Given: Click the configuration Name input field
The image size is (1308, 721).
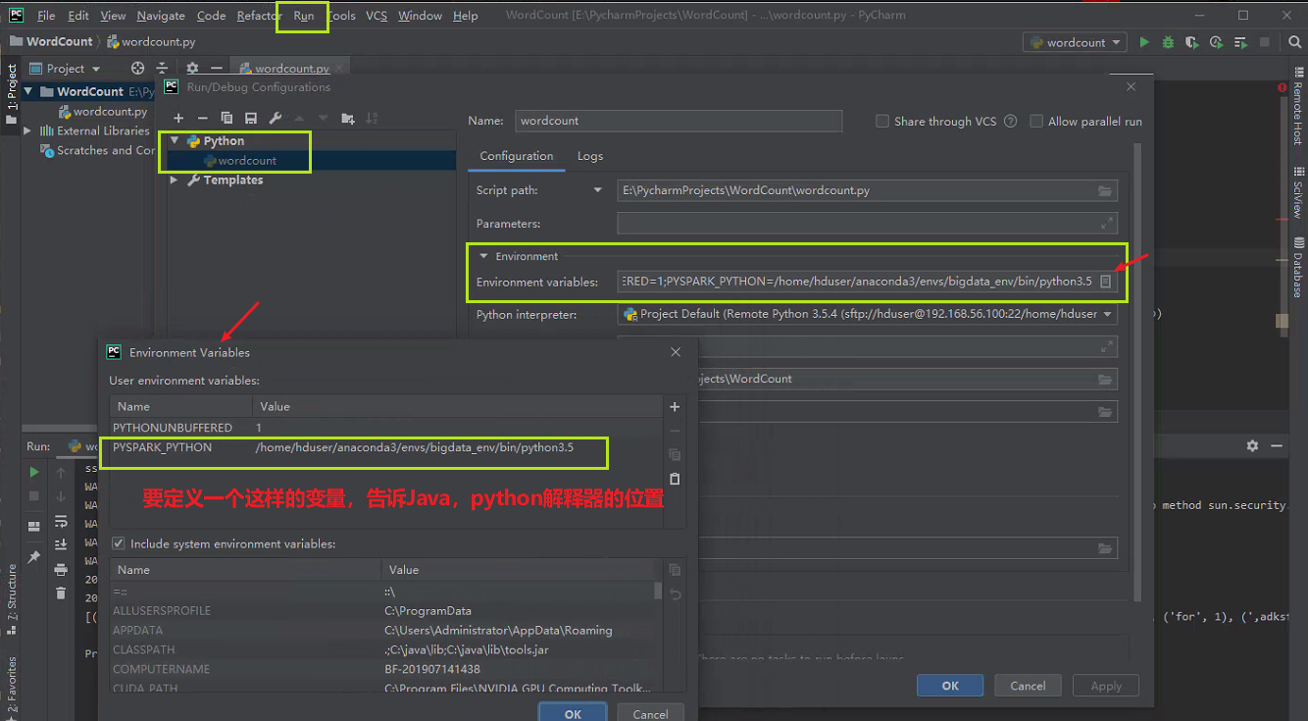Looking at the screenshot, I should coord(678,121).
